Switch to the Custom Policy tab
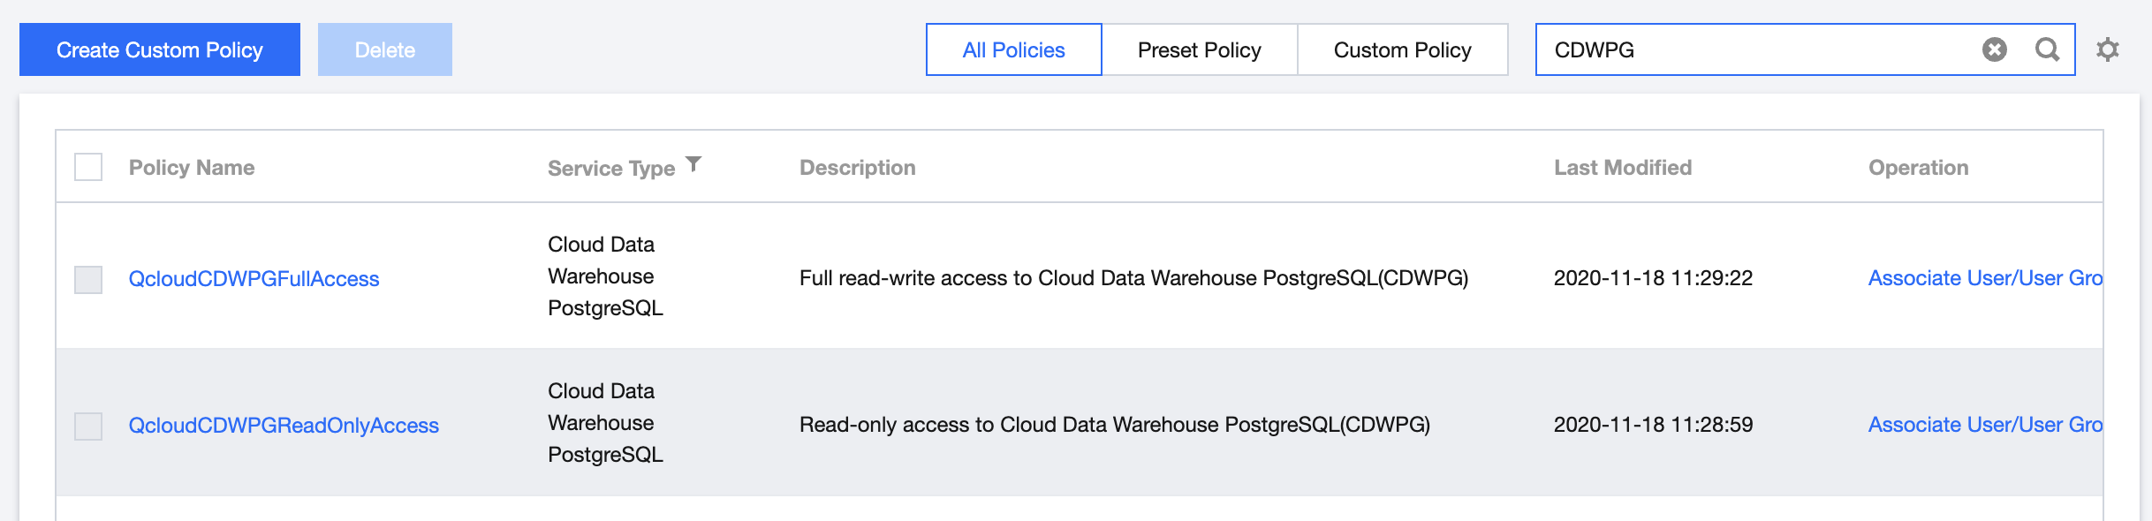Viewport: 2152px width, 521px height. click(1402, 49)
